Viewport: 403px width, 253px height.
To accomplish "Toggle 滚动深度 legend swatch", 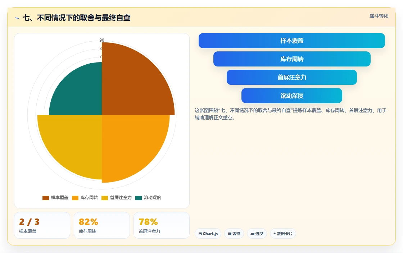I will [139, 198].
